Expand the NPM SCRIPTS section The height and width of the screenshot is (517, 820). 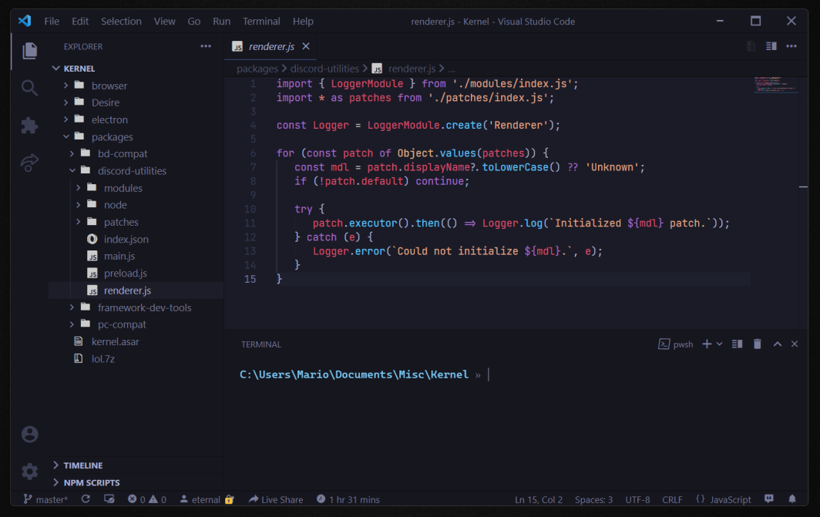tap(136, 482)
